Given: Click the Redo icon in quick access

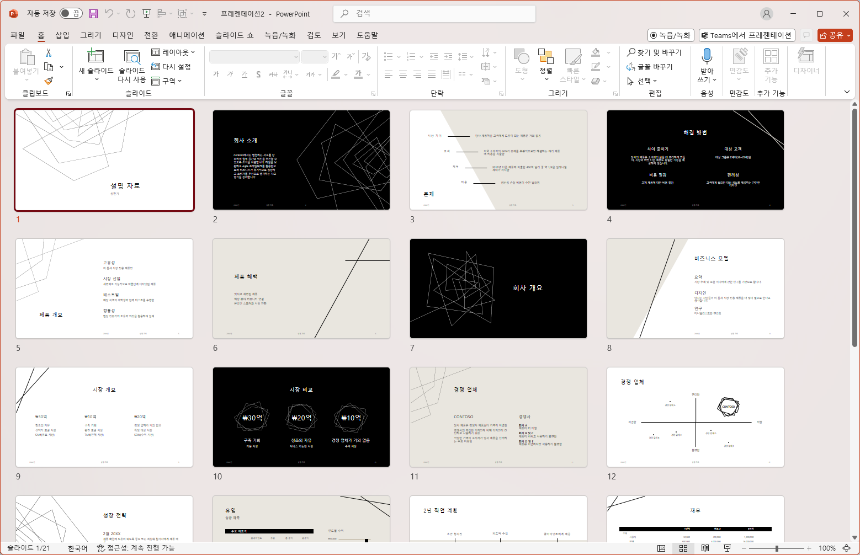Looking at the screenshot, I should pyautogui.click(x=131, y=14).
